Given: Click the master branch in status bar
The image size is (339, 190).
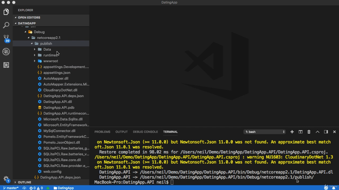Looking at the screenshot, I should pos(11,188).
